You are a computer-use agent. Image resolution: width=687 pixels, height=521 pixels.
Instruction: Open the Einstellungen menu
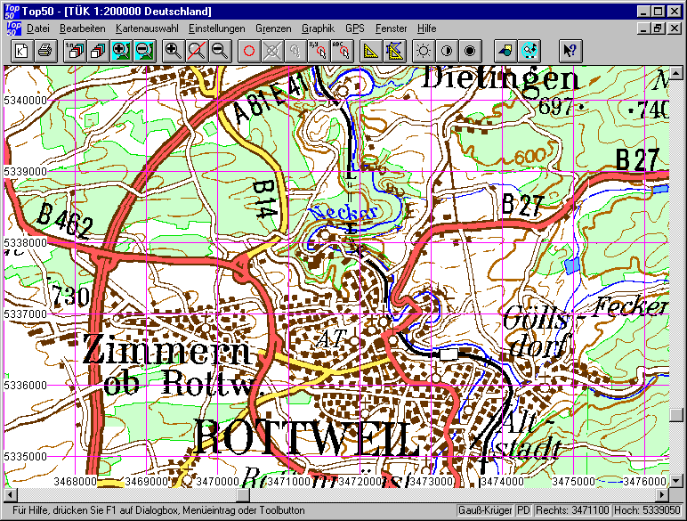[216, 28]
